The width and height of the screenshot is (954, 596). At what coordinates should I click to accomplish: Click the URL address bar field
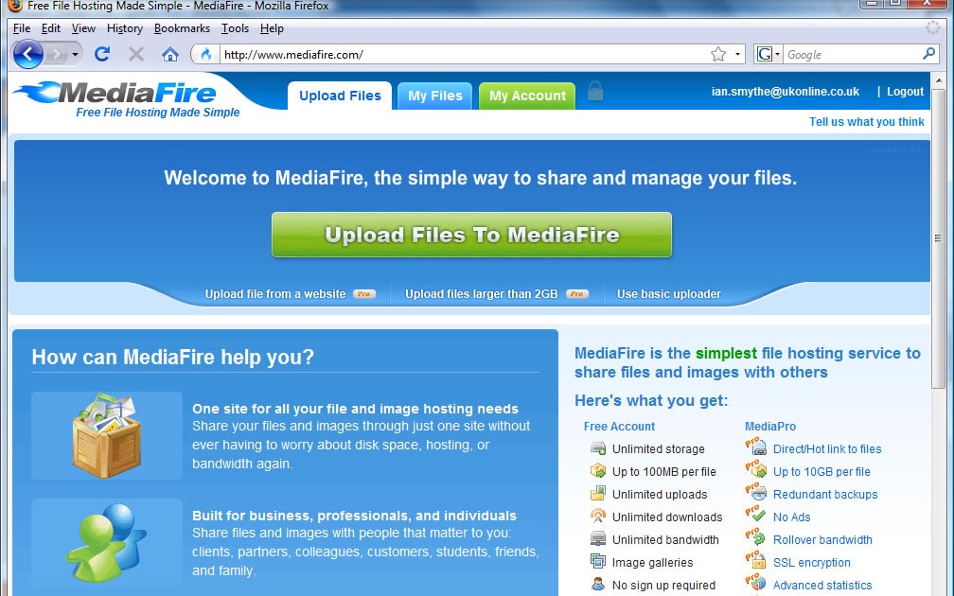tap(463, 55)
